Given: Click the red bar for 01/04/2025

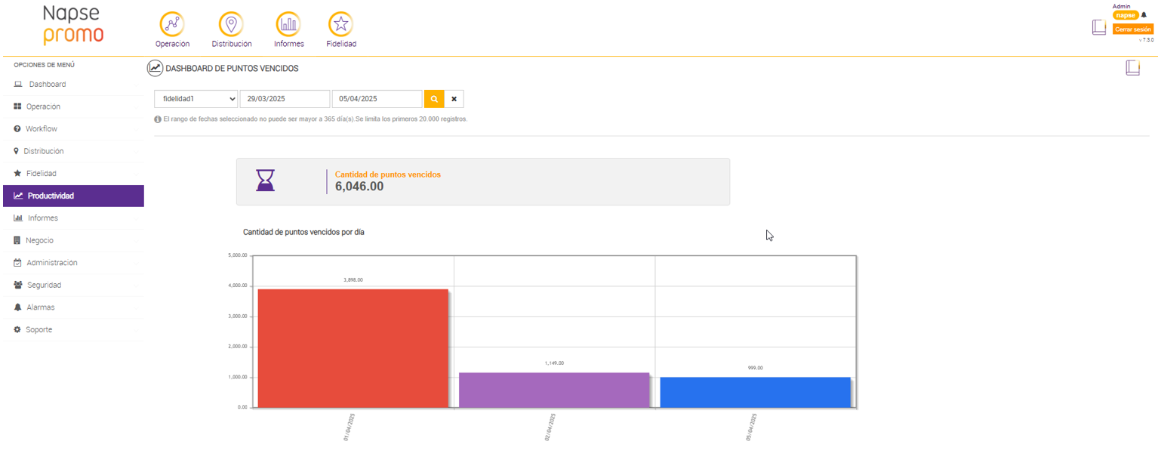Looking at the screenshot, I should (353, 348).
